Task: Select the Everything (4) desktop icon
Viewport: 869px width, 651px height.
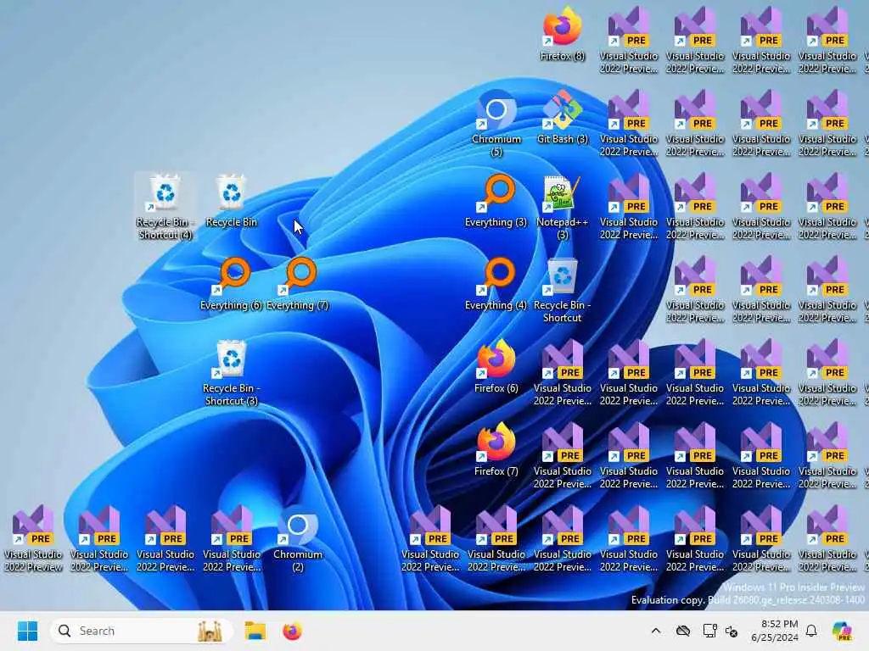Action: point(496,283)
